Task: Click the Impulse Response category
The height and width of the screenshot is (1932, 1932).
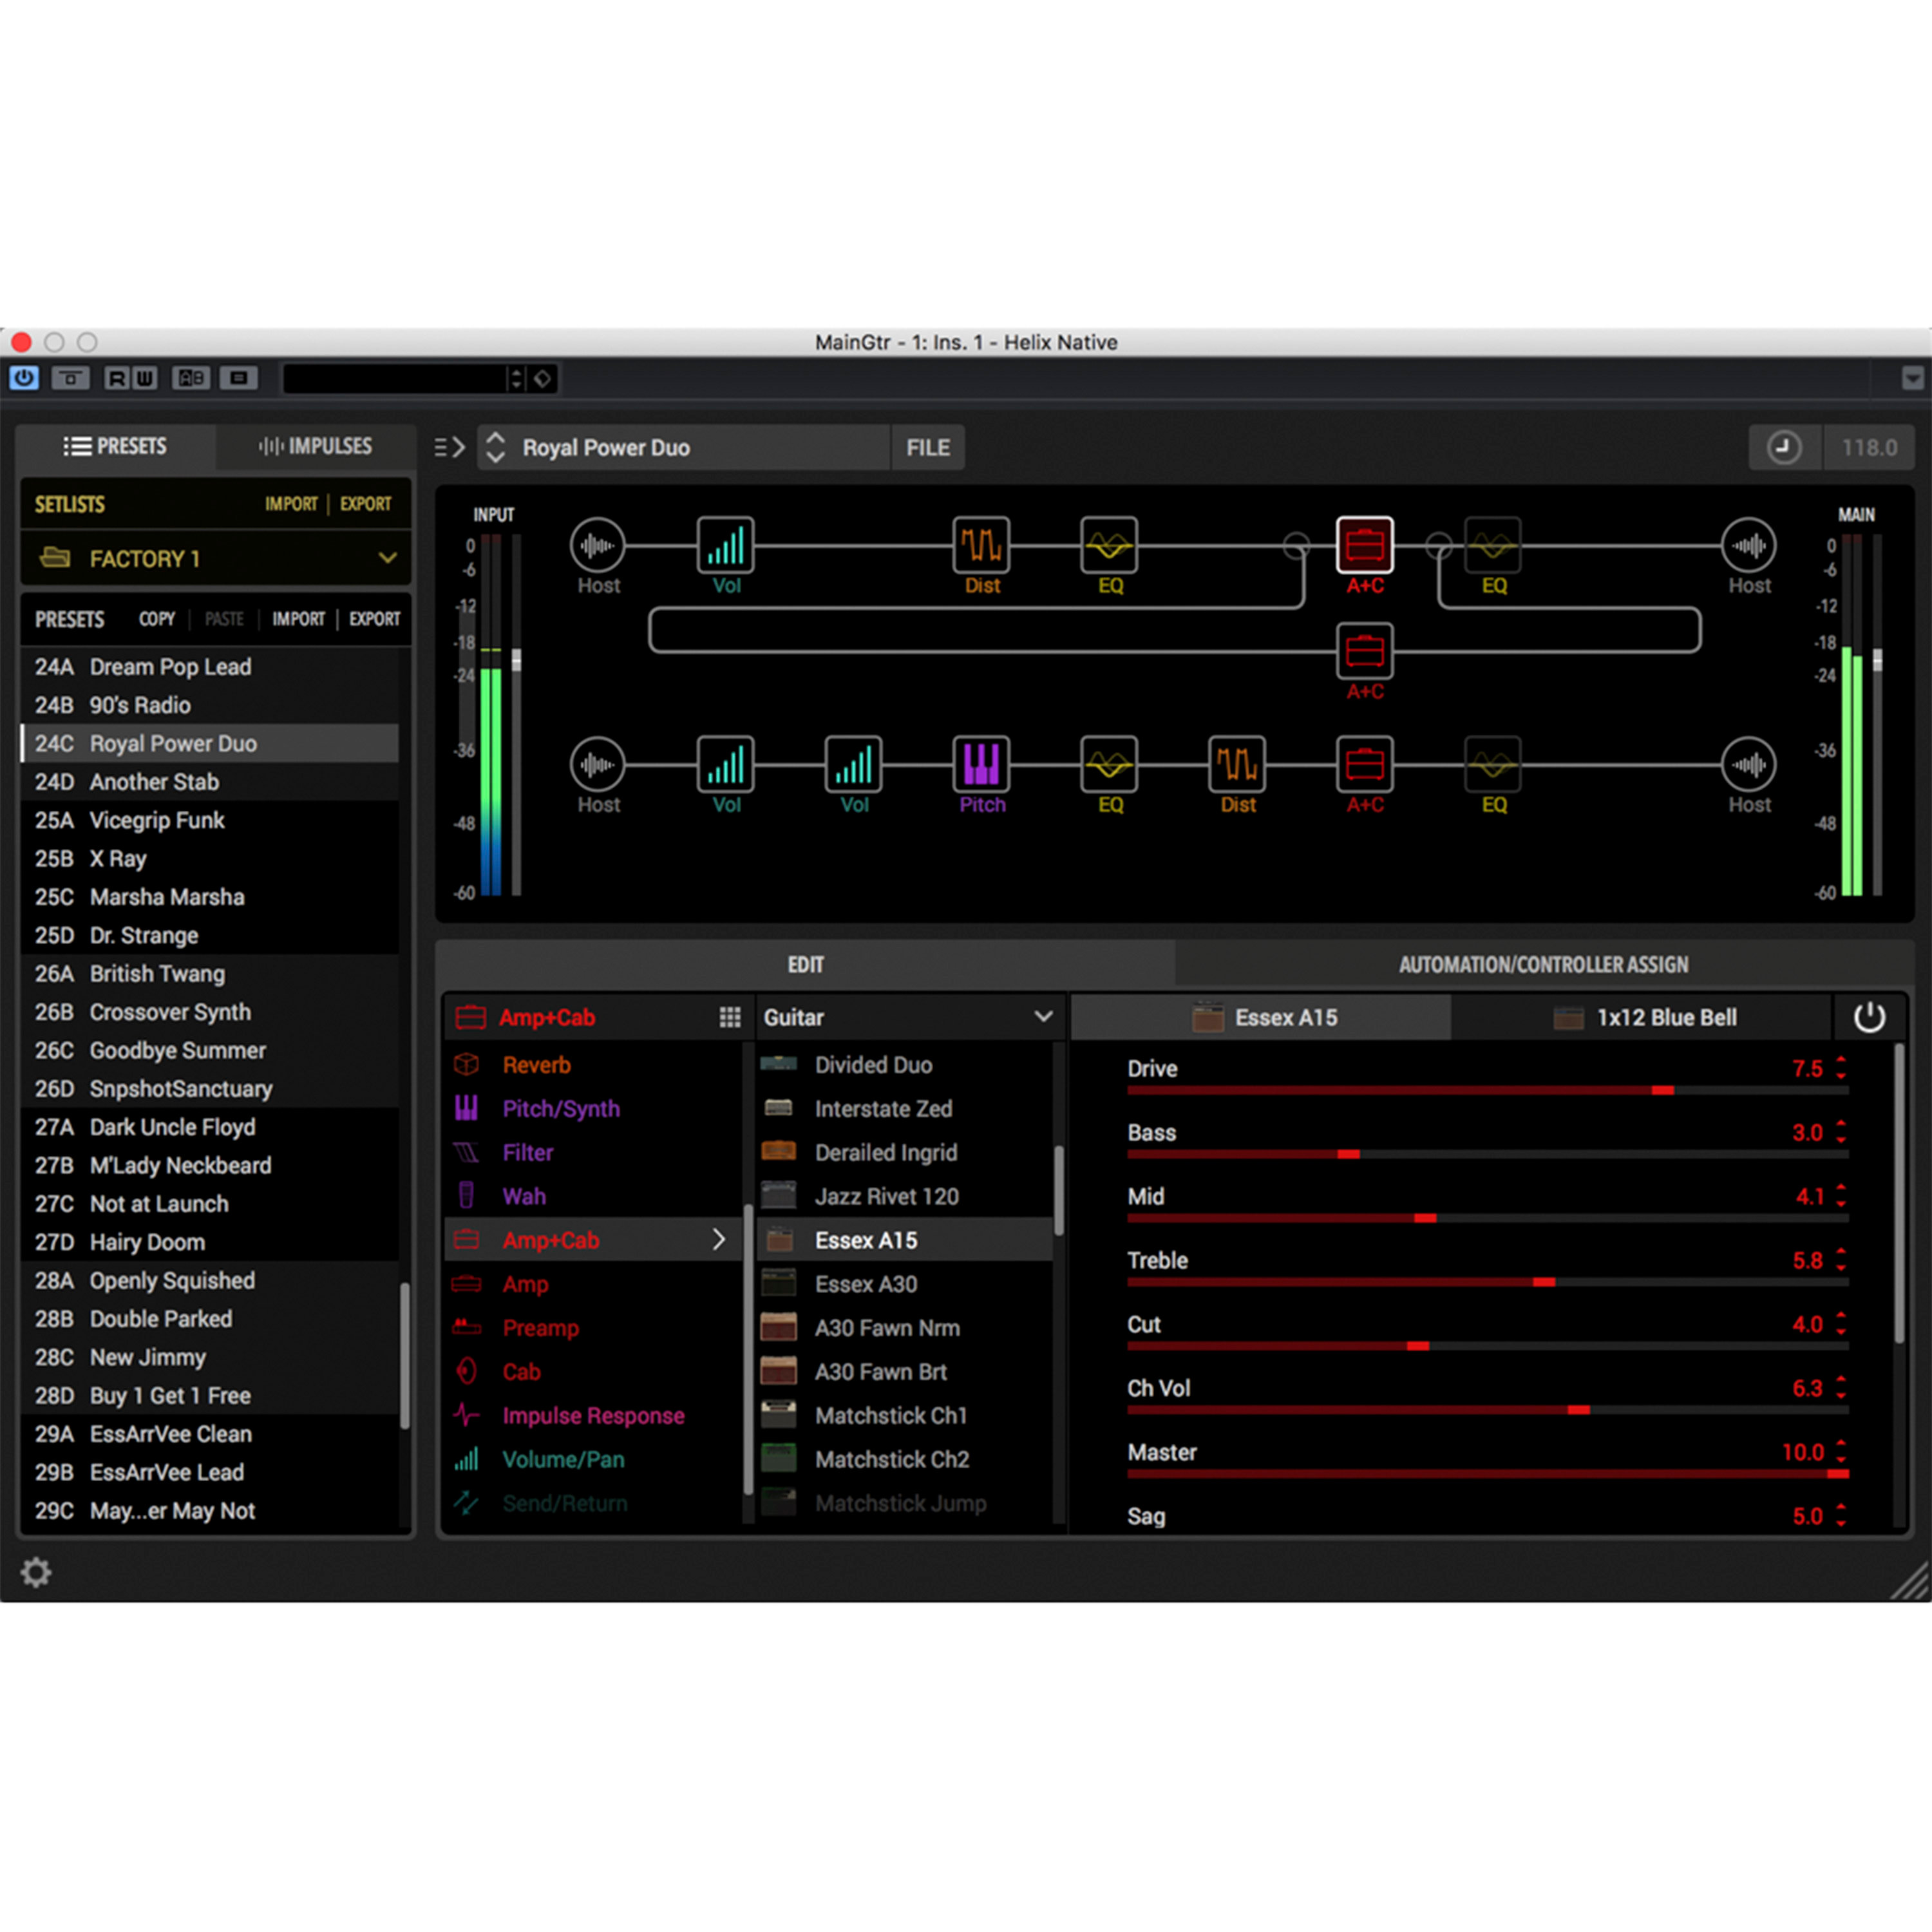Action: [593, 1415]
